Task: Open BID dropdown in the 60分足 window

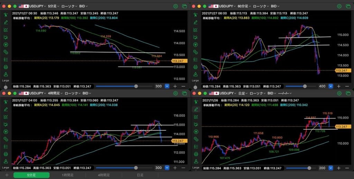Action: (x=275, y=6)
